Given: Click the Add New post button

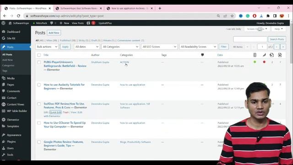Looking at the screenshot, I should pos(54,33).
